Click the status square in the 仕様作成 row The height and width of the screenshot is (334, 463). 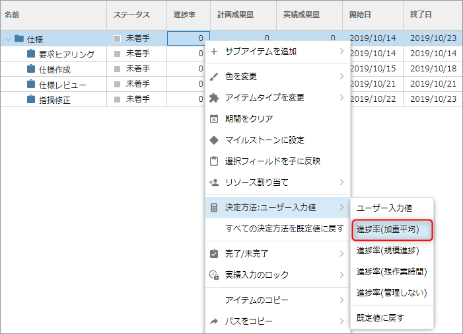117,69
